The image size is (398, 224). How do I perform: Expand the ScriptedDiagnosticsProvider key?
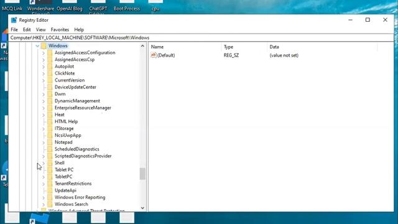click(x=44, y=156)
